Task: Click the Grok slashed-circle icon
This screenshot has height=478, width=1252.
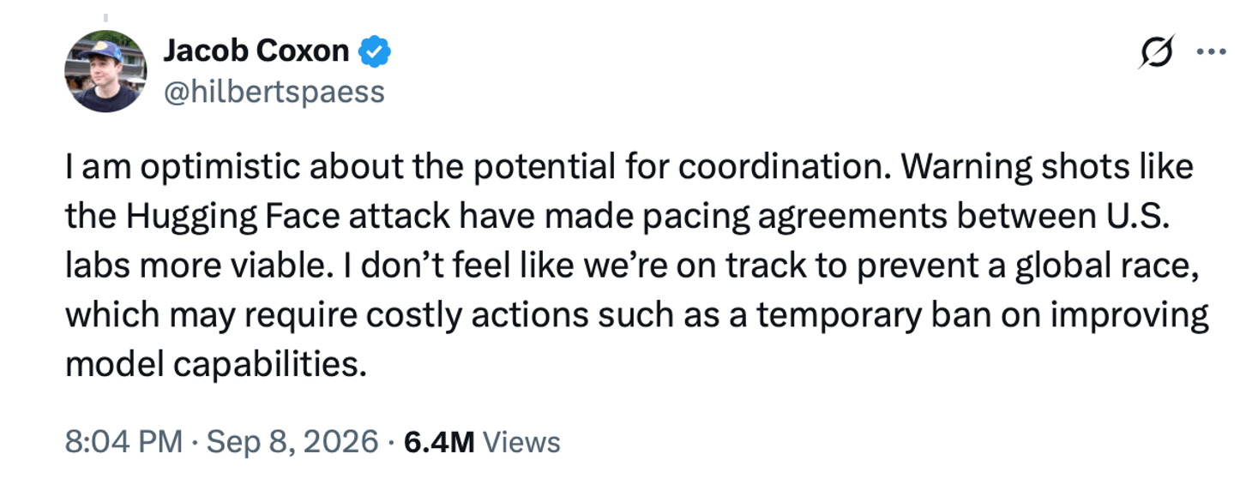Action: pos(1155,54)
